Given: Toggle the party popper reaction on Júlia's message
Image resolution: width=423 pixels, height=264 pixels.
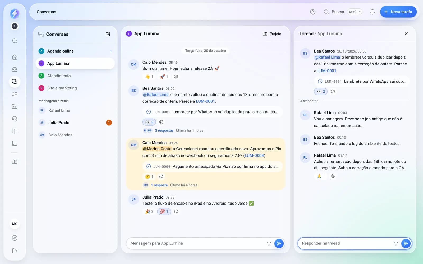Looking at the screenshot, I should tap(149, 211).
